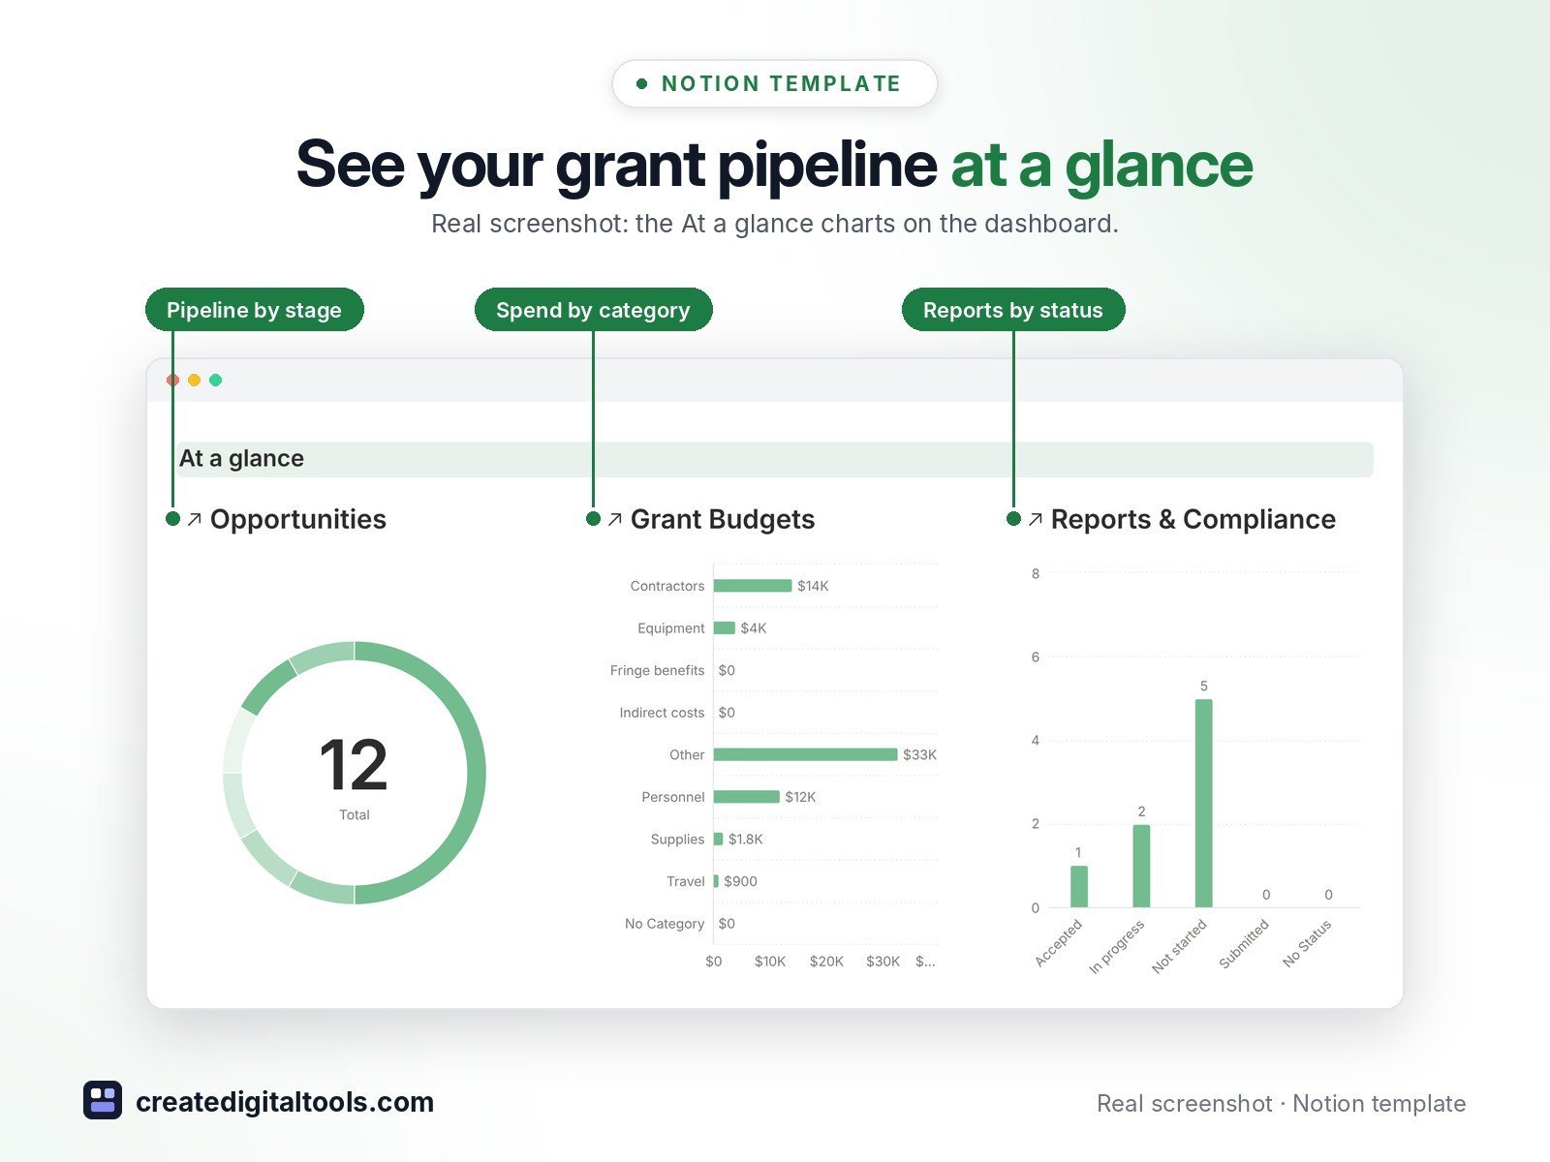Click the $10K axis tick label
The height and width of the screenshot is (1162, 1550).
tap(770, 962)
